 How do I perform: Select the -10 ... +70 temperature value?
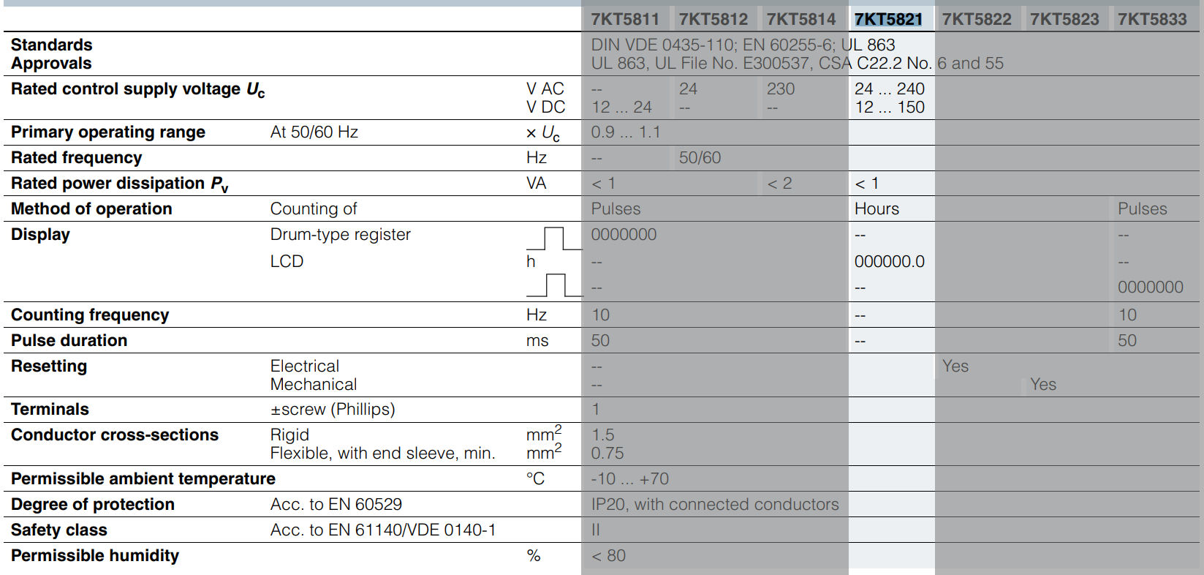[x=629, y=478]
